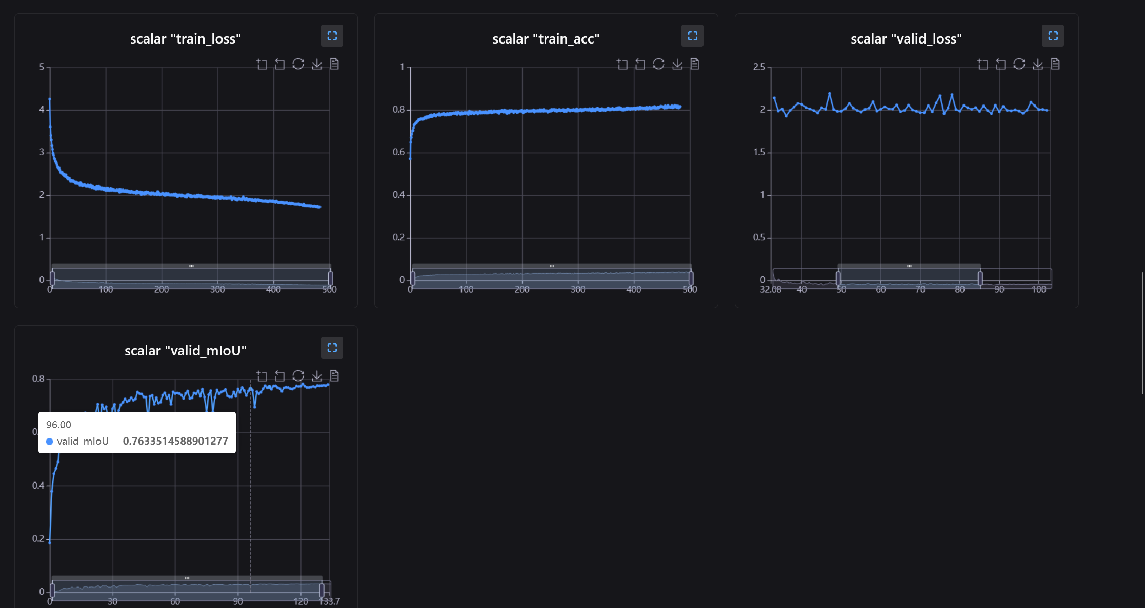Expand train_acc chart to fullscreen
This screenshot has width=1145, height=608.
tap(692, 36)
